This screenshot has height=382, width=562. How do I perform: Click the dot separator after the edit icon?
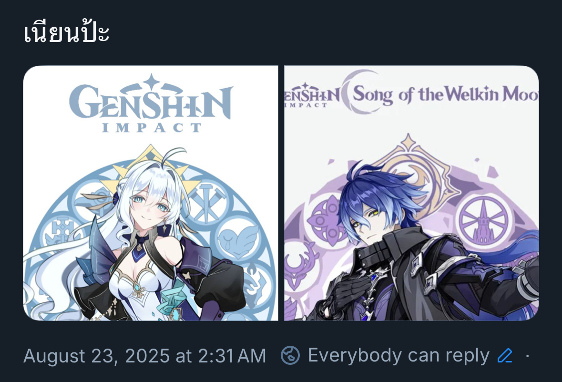[528, 356]
